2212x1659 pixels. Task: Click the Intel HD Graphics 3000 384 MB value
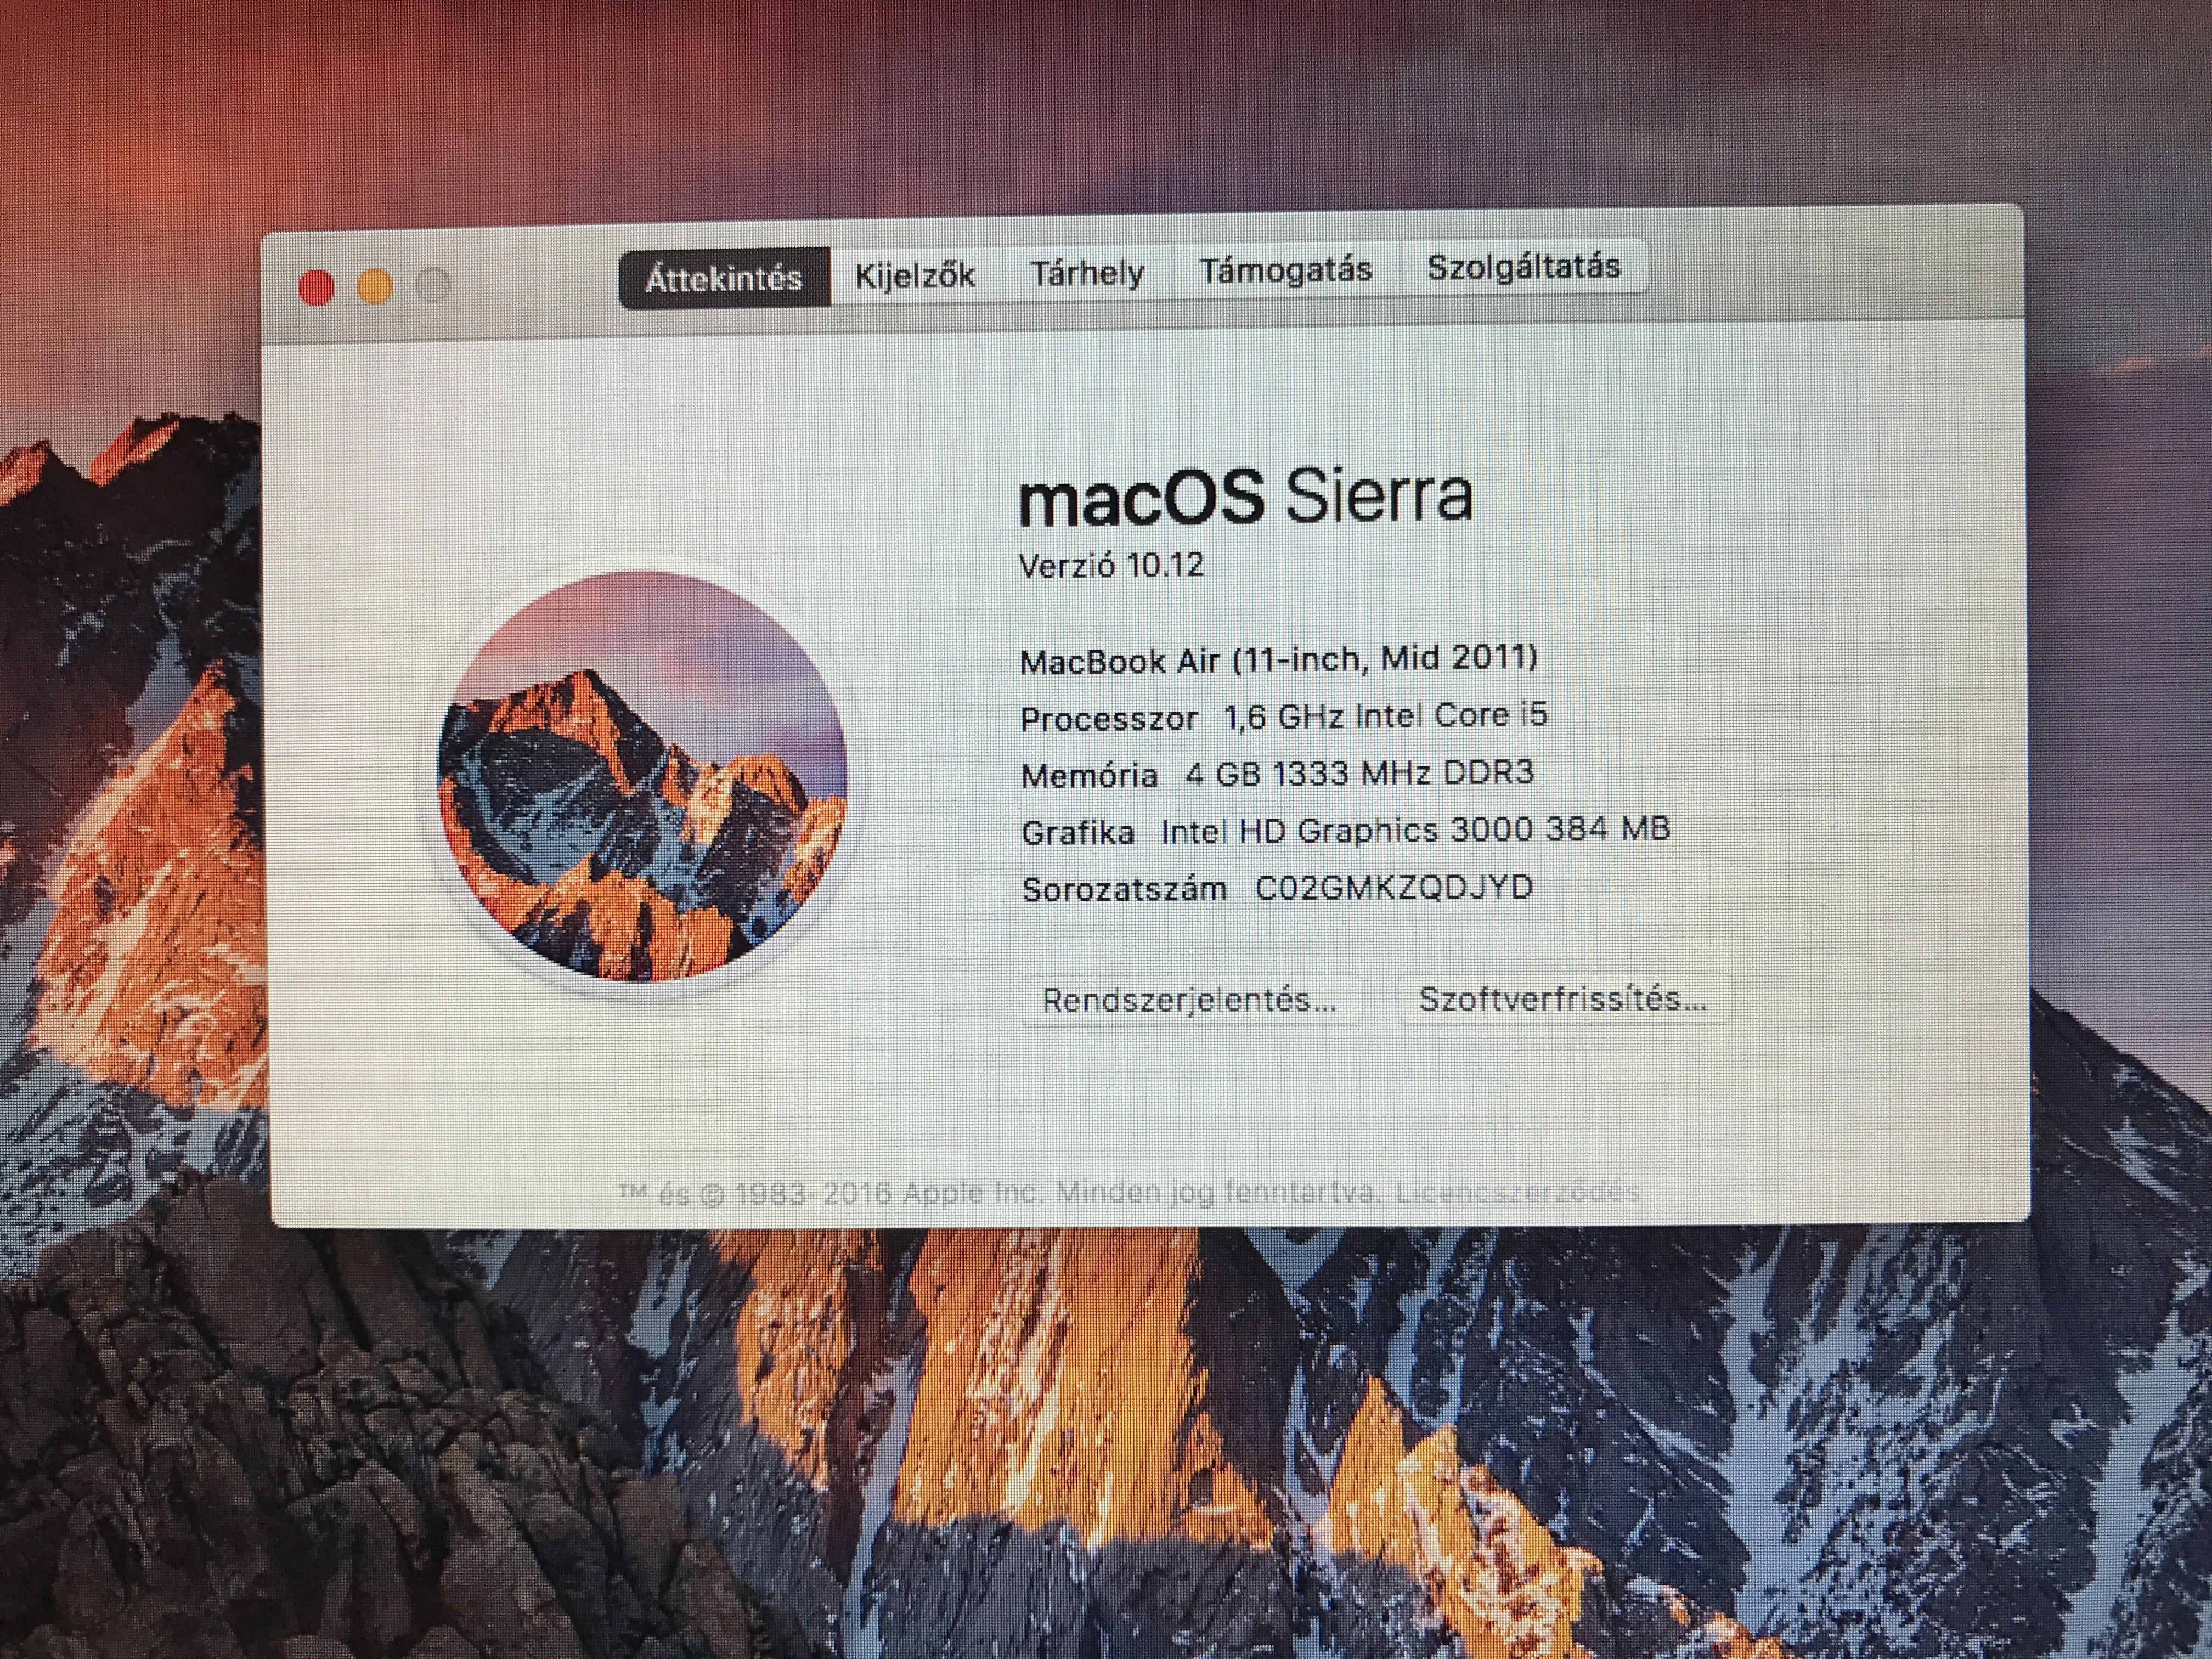1415,830
